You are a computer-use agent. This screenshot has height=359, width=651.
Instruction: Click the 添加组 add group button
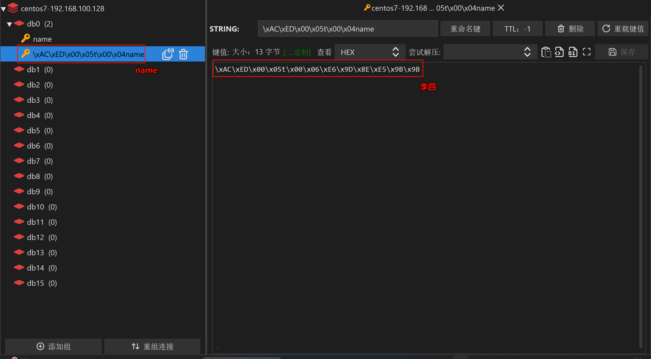coord(53,346)
